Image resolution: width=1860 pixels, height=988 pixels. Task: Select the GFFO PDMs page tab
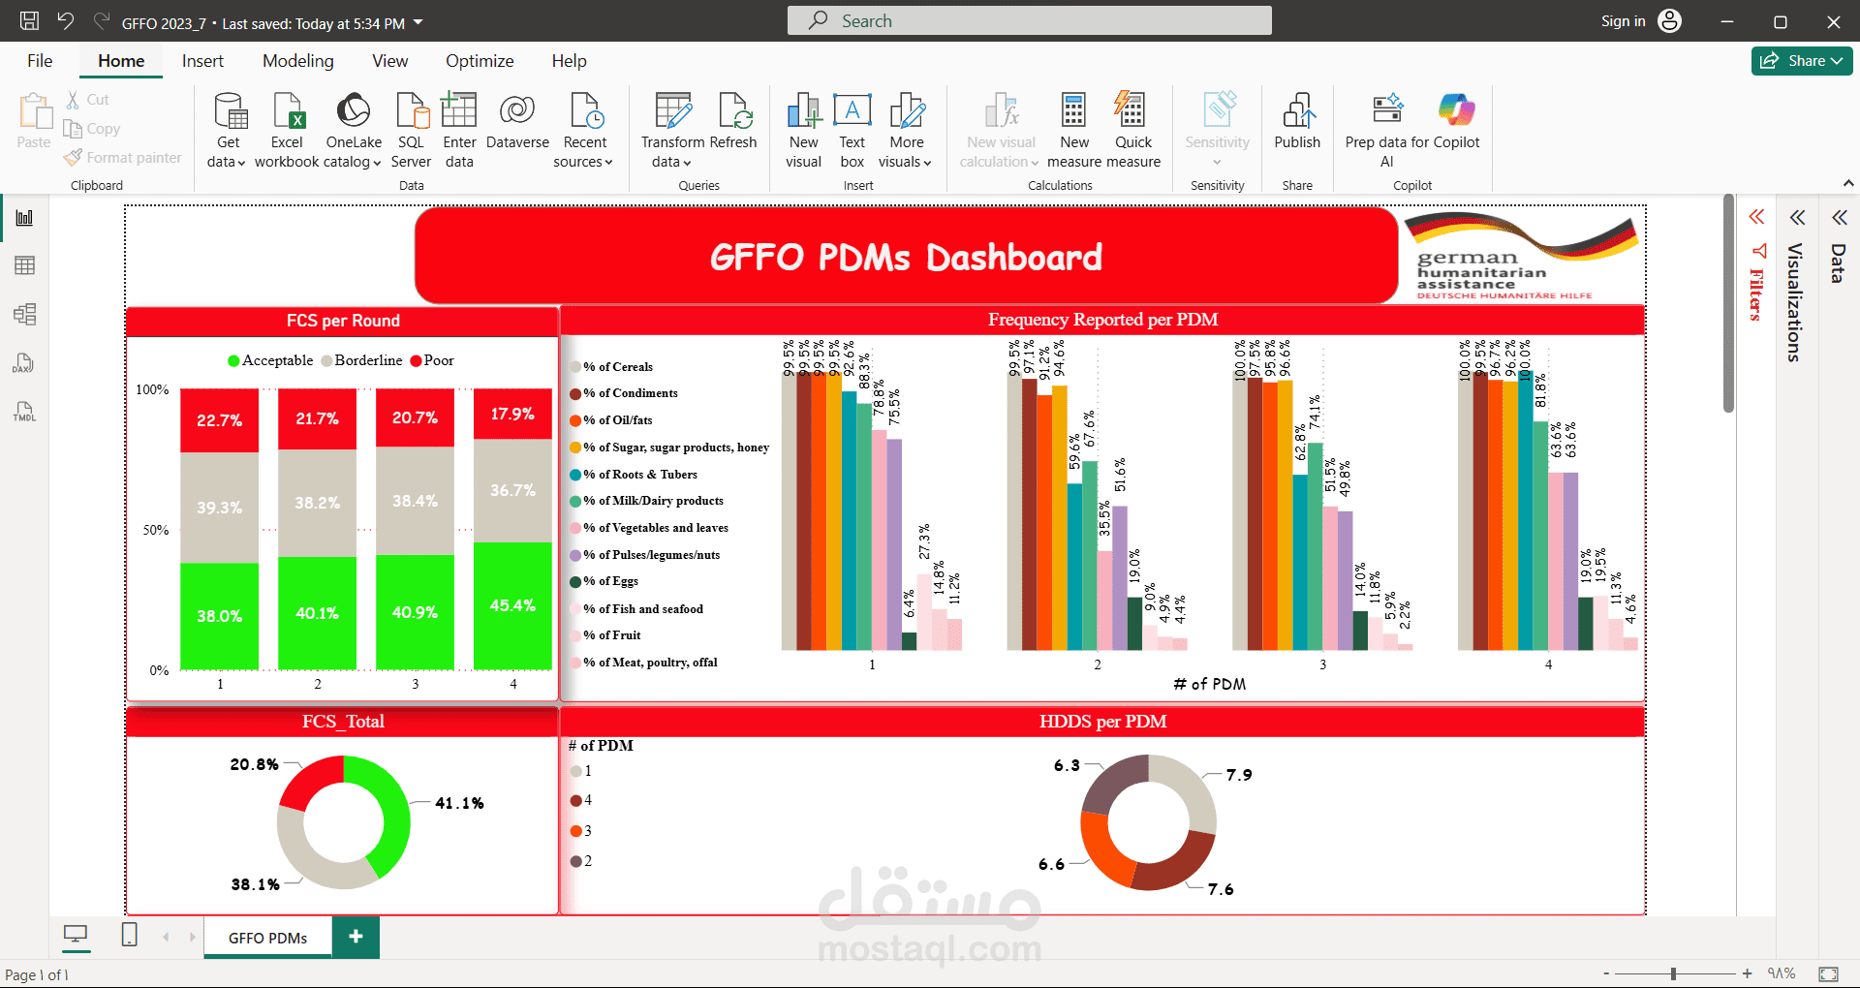267,938
